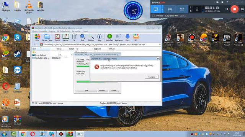Click the Skype desktop shortcut

[17, 39]
